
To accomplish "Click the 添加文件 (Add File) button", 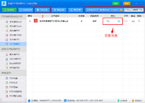I will pos(9,10).
